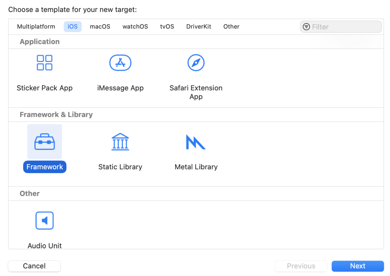Pick the Safari Extension App compass icon
390x276 pixels.
pyautogui.click(x=196, y=63)
